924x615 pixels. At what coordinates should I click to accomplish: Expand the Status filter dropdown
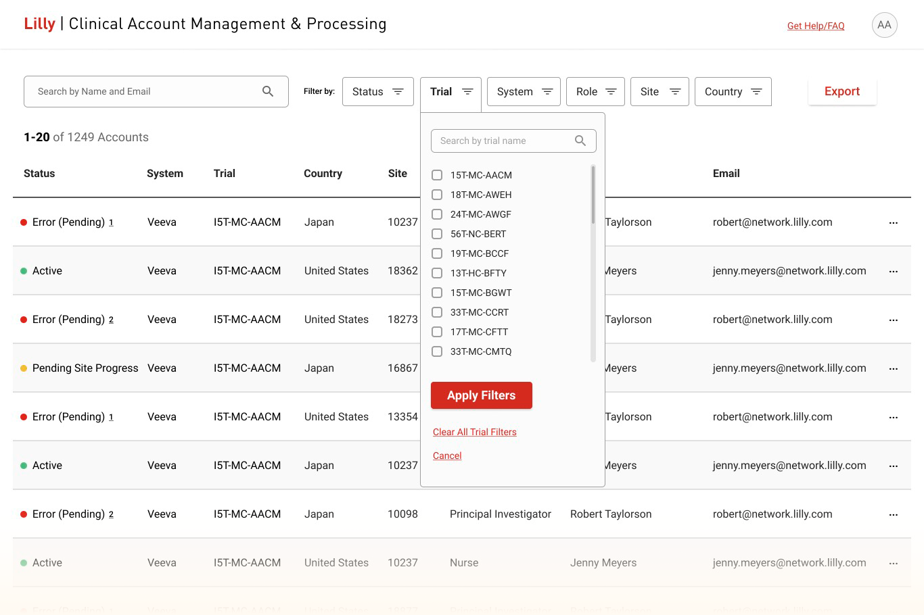coord(378,92)
